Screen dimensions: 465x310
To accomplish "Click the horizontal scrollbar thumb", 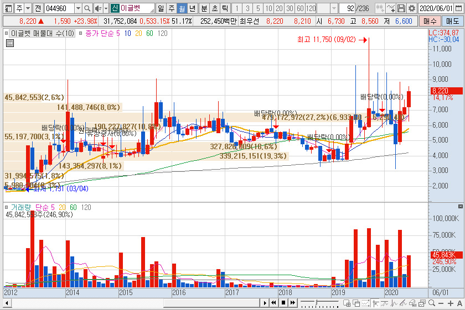I will pos(212,303).
